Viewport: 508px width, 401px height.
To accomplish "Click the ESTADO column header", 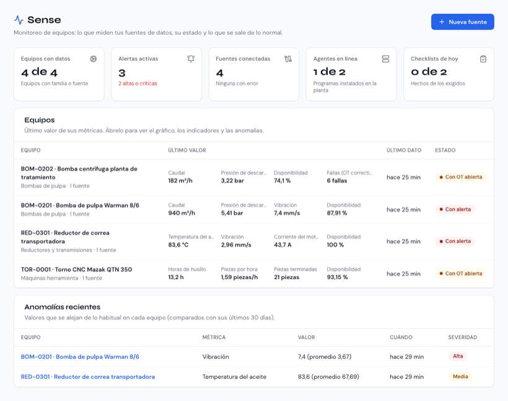I will 445,150.
